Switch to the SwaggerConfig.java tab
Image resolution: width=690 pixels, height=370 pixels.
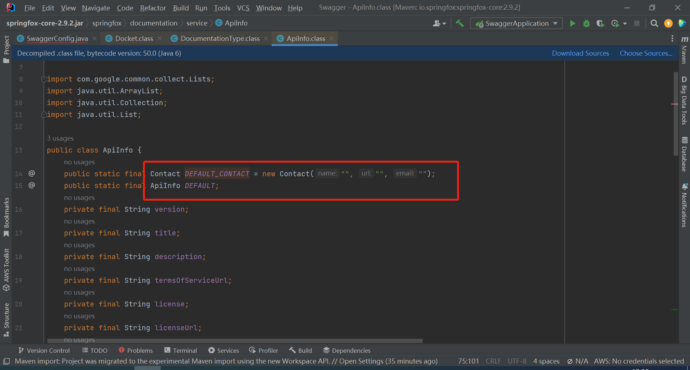click(57, 38)
